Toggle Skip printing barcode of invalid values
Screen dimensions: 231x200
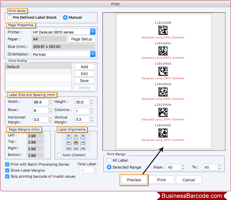pos(7,176)
